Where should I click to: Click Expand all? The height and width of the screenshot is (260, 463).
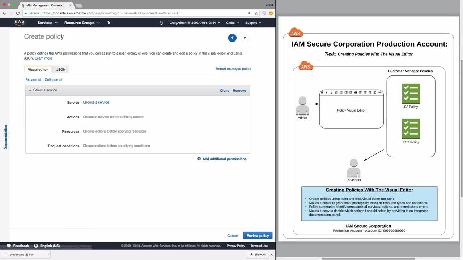(33, 80)
